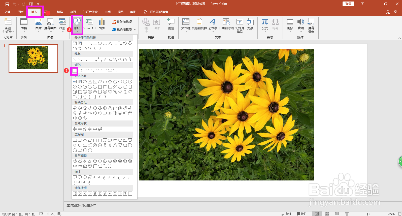The width and height of the screenshot is (402, 216).
Task: Open the 视图 View tab
Action: 120,12
